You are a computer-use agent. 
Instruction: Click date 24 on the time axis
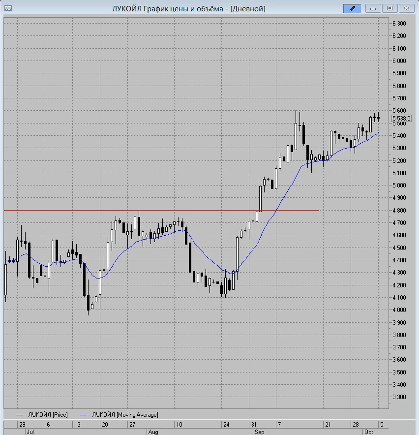click(x=226, y=425)
